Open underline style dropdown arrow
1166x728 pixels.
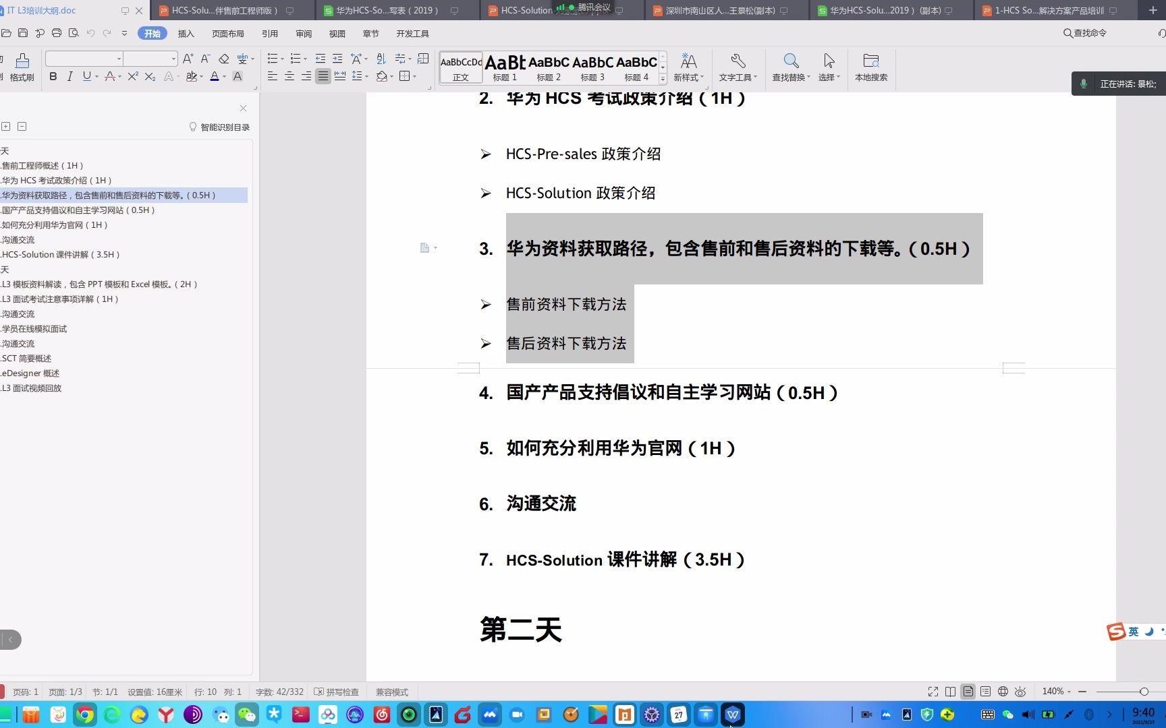click(96, 77)
